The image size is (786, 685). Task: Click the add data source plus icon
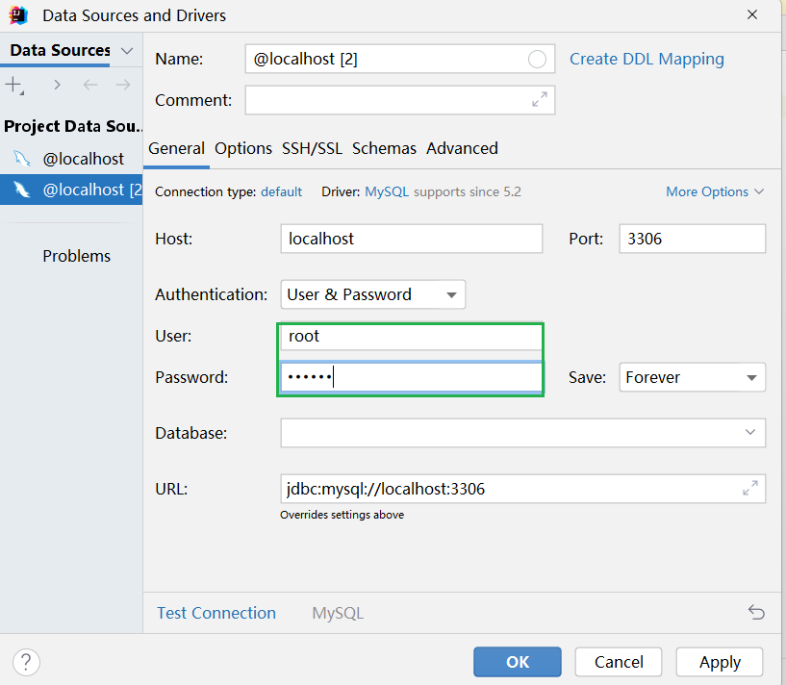click(14, 85)
